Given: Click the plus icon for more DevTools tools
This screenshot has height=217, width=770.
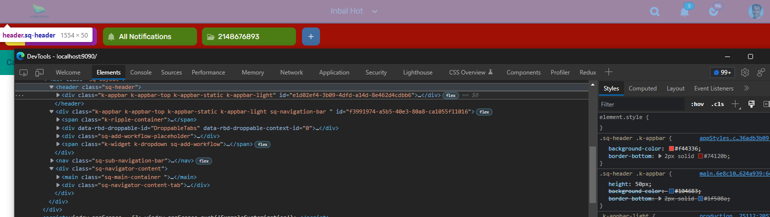Looking at the screenshot, I should click(x=609, y=72).
